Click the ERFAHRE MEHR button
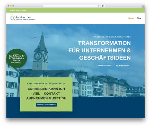The height and width of the screenshot is (127, 151). (105, 65)
